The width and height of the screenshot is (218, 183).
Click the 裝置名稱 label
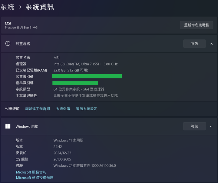click(23, 58)
